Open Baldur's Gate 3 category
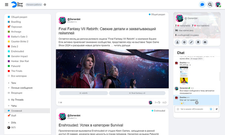The width and height of the screenshot is (225, 135). click(19, 37)
